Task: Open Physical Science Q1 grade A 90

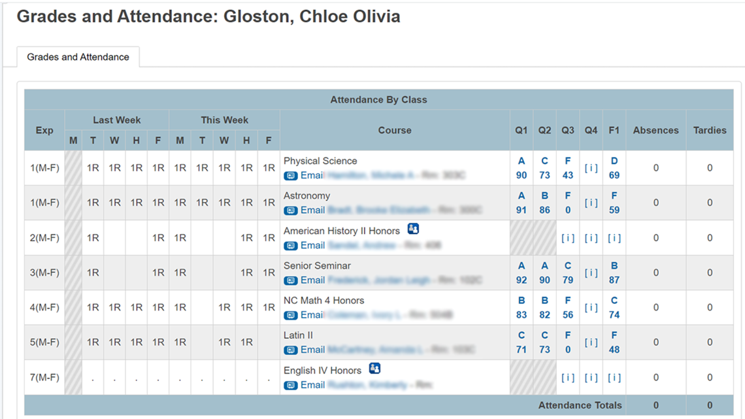Action: point(521,168)
